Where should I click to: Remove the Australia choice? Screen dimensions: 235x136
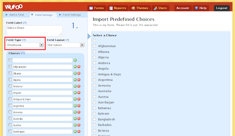(x=79, y=119)
